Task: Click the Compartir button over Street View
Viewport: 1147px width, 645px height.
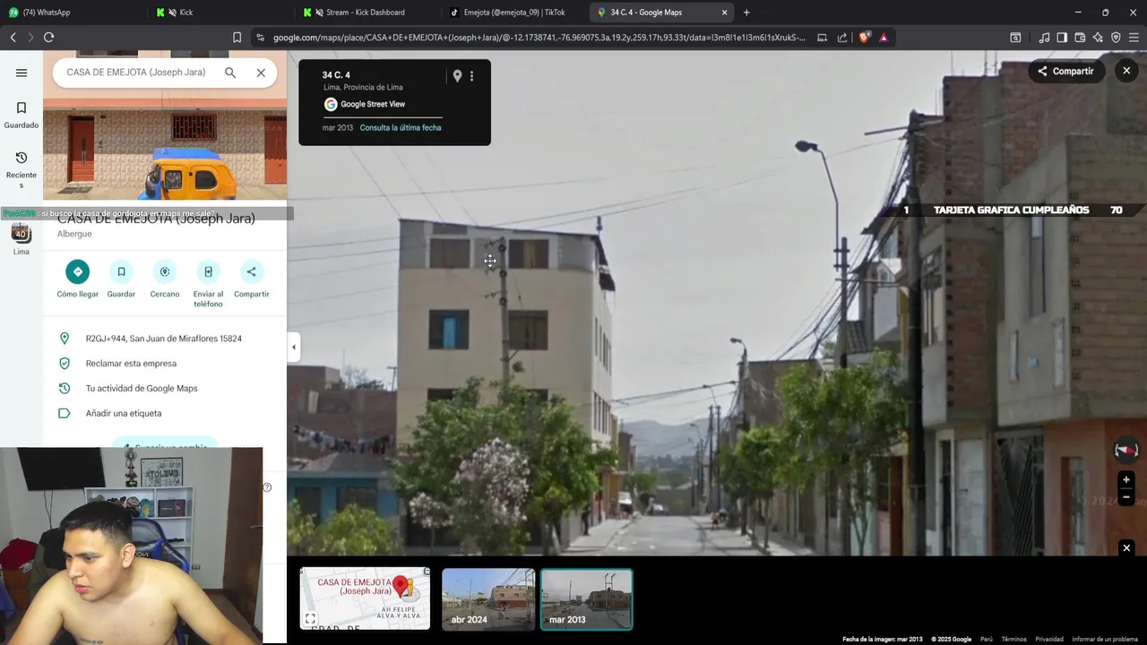Action: pos(1065,71)
